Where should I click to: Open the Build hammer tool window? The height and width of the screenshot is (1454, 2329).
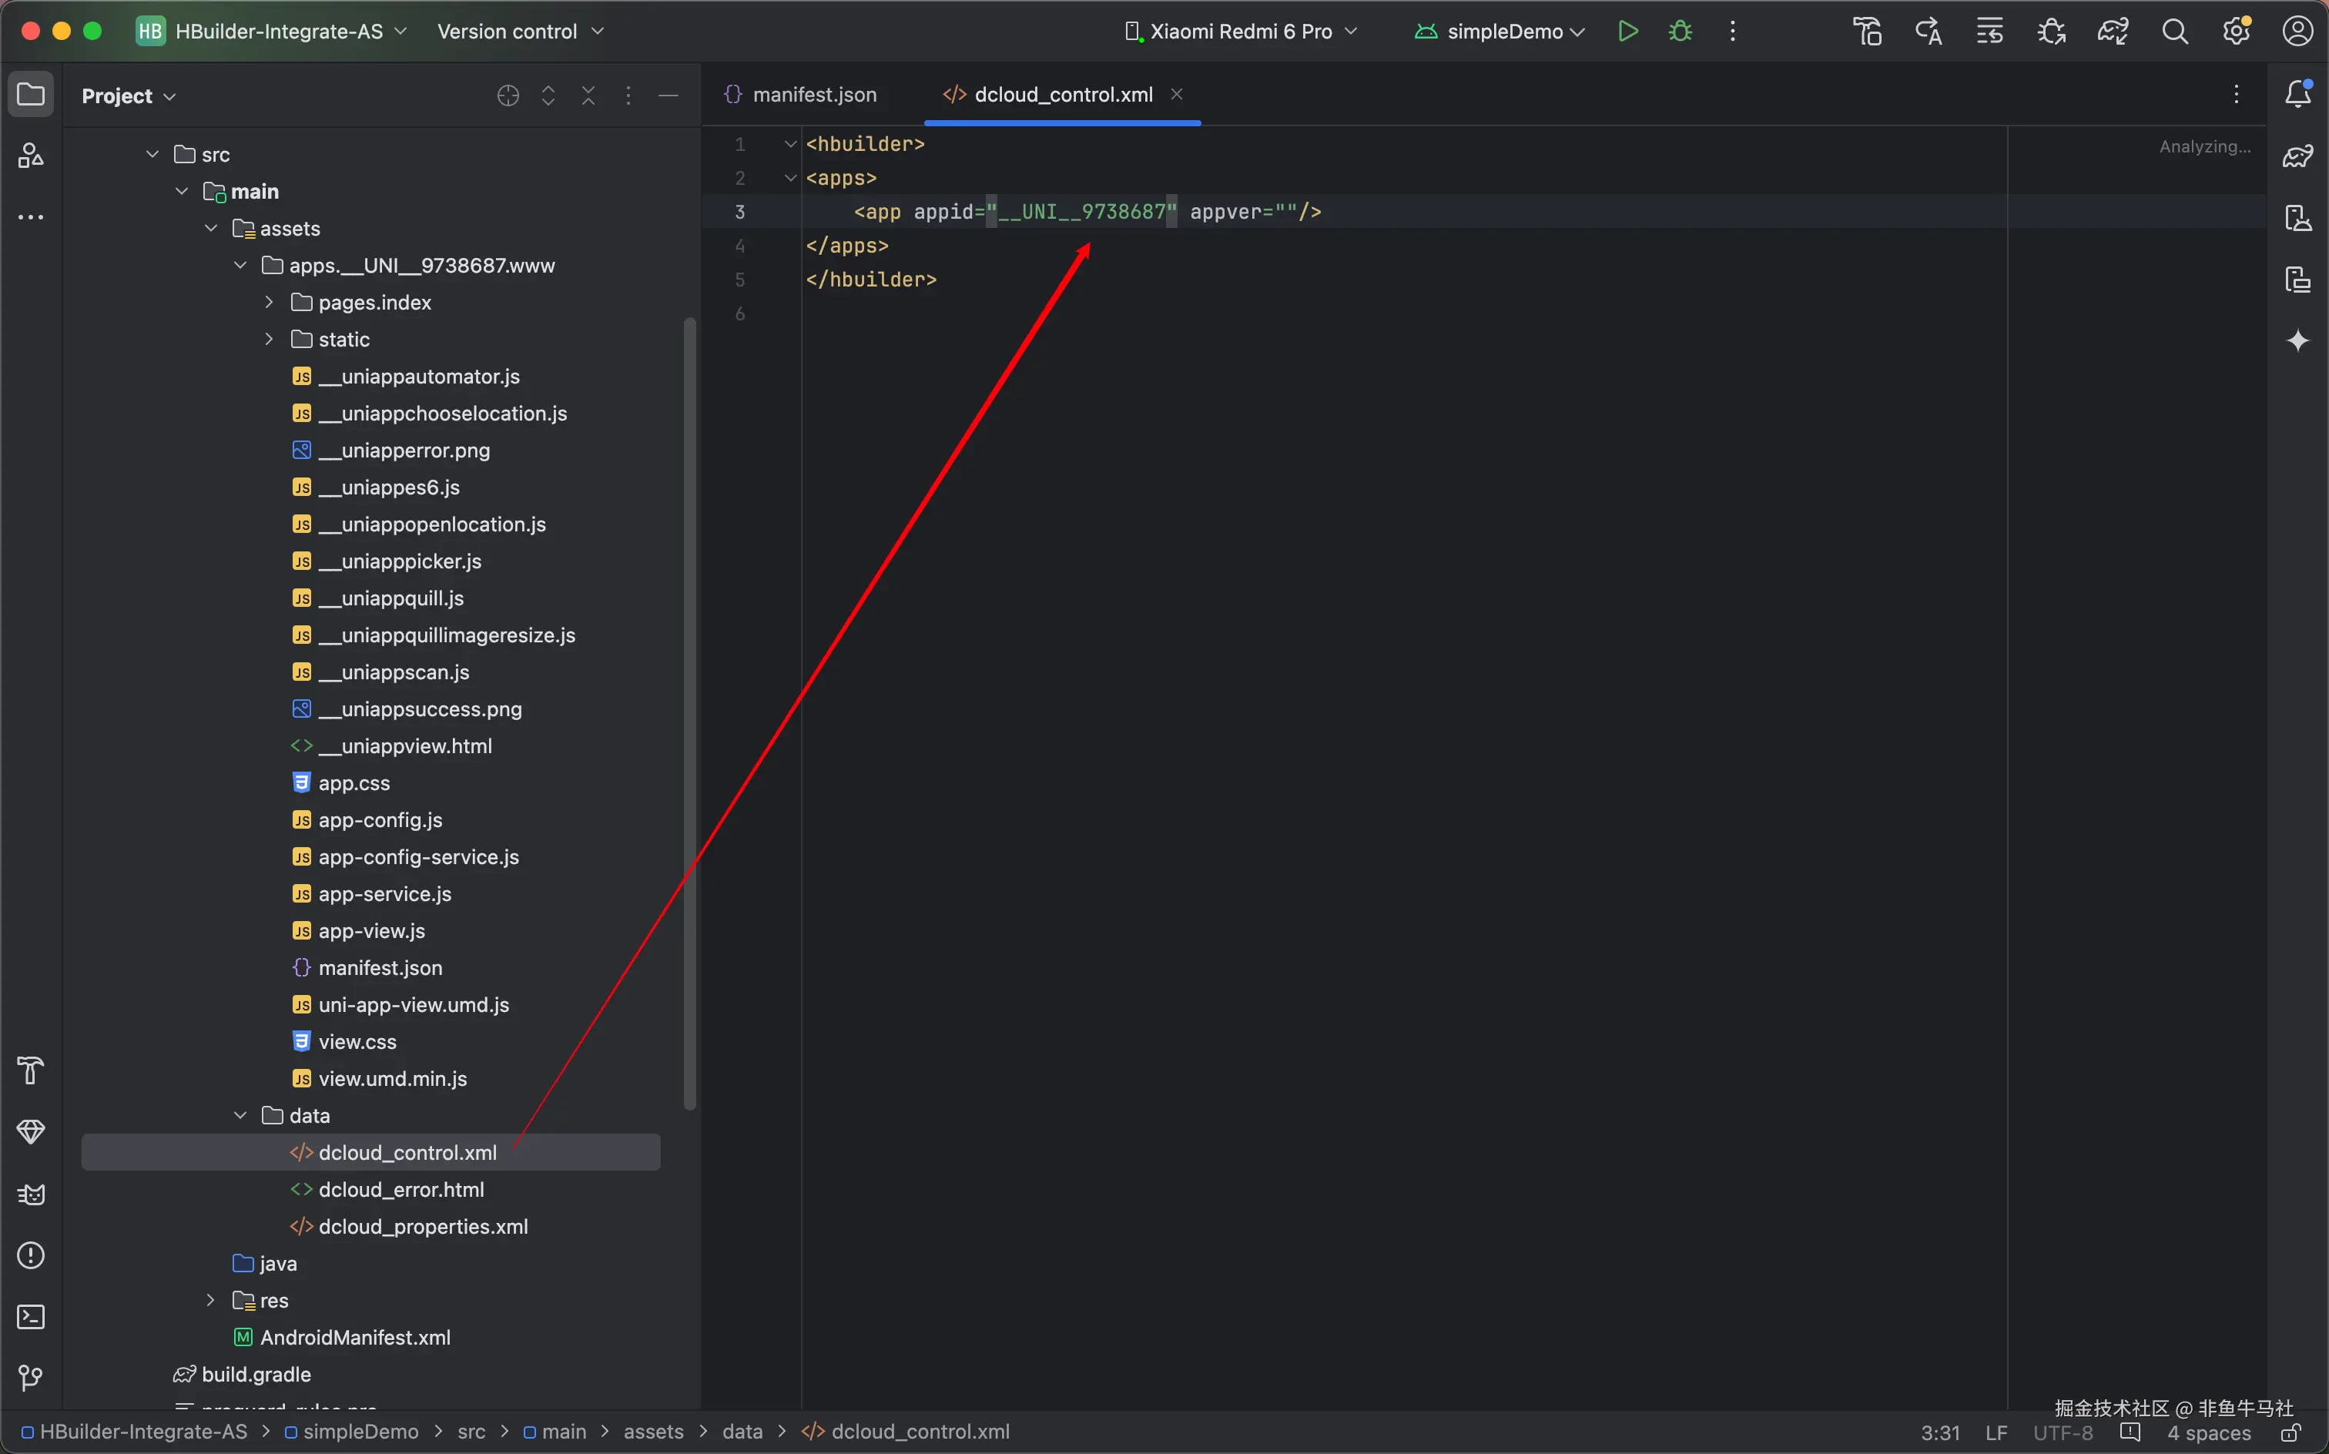[31, 1070]
